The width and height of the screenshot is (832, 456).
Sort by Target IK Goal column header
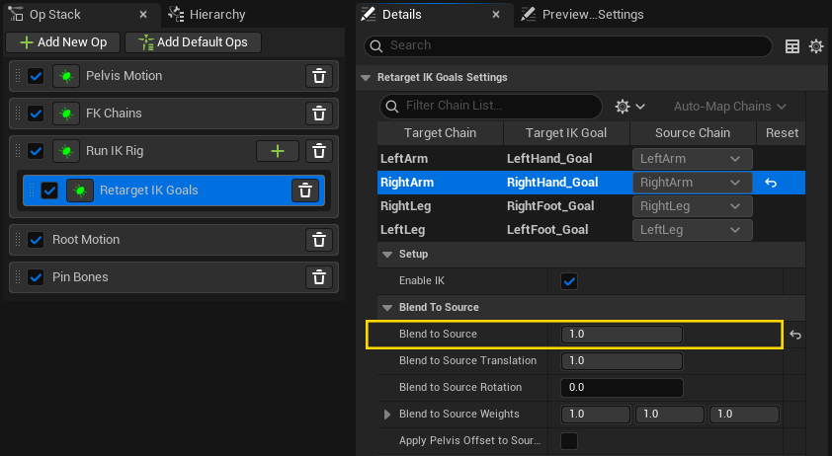click(x=566, y=133)
